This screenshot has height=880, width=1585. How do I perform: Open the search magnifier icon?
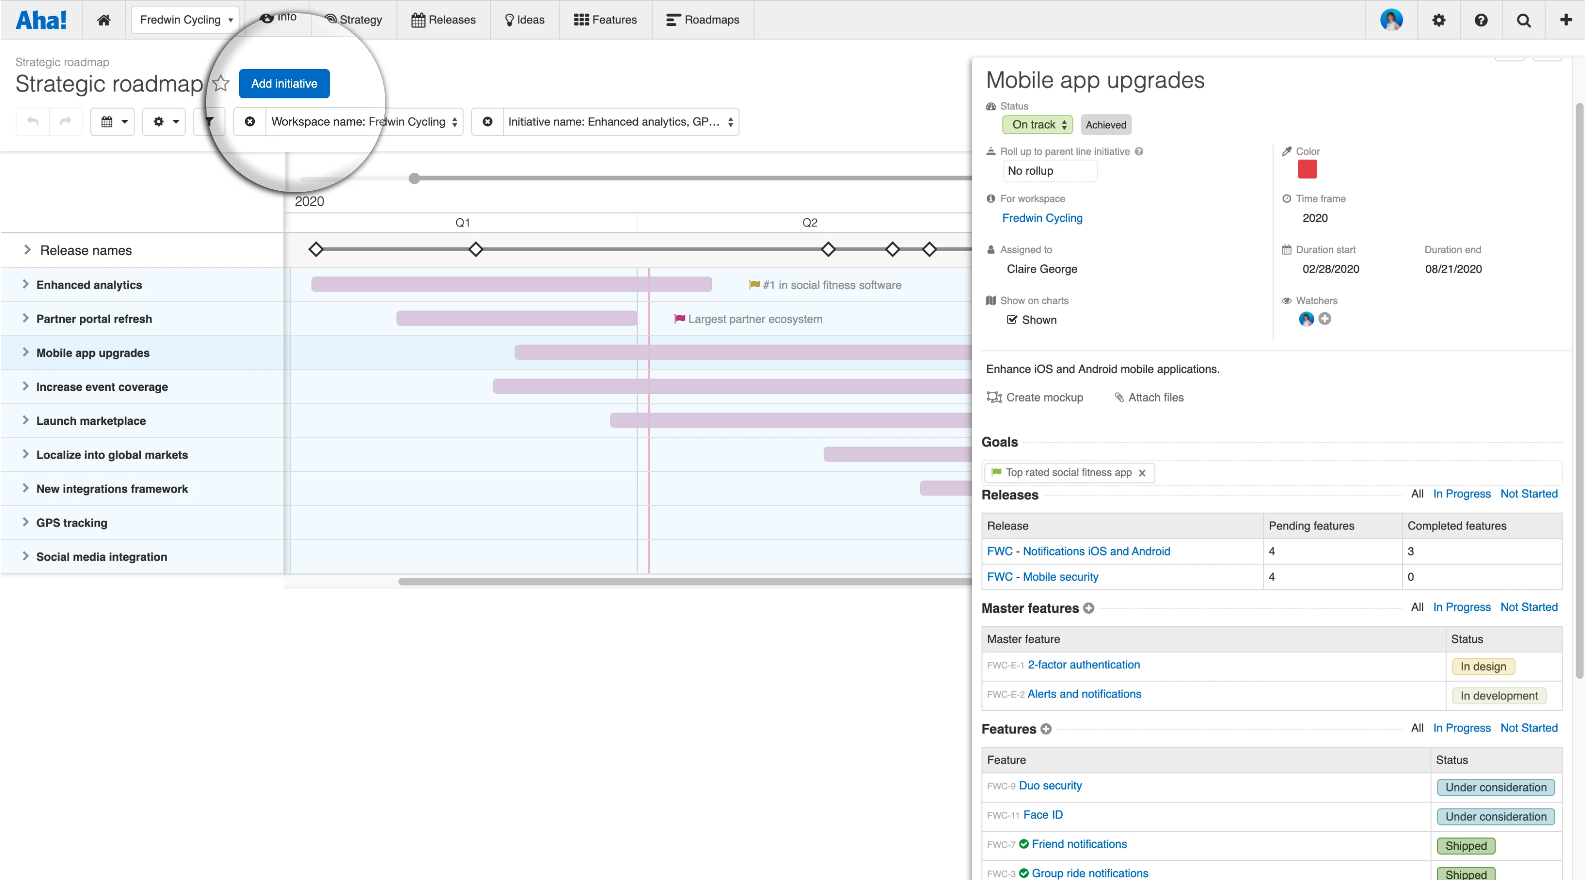(x=1524, y=19)
